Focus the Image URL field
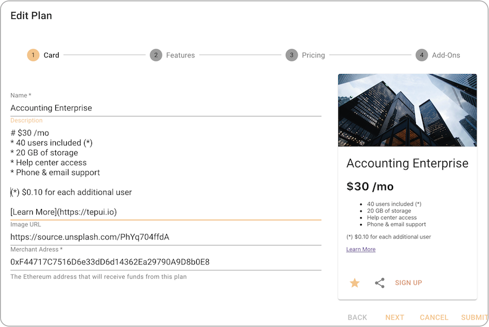The height and width of the screenshot is (327, 489). (166, 237)
